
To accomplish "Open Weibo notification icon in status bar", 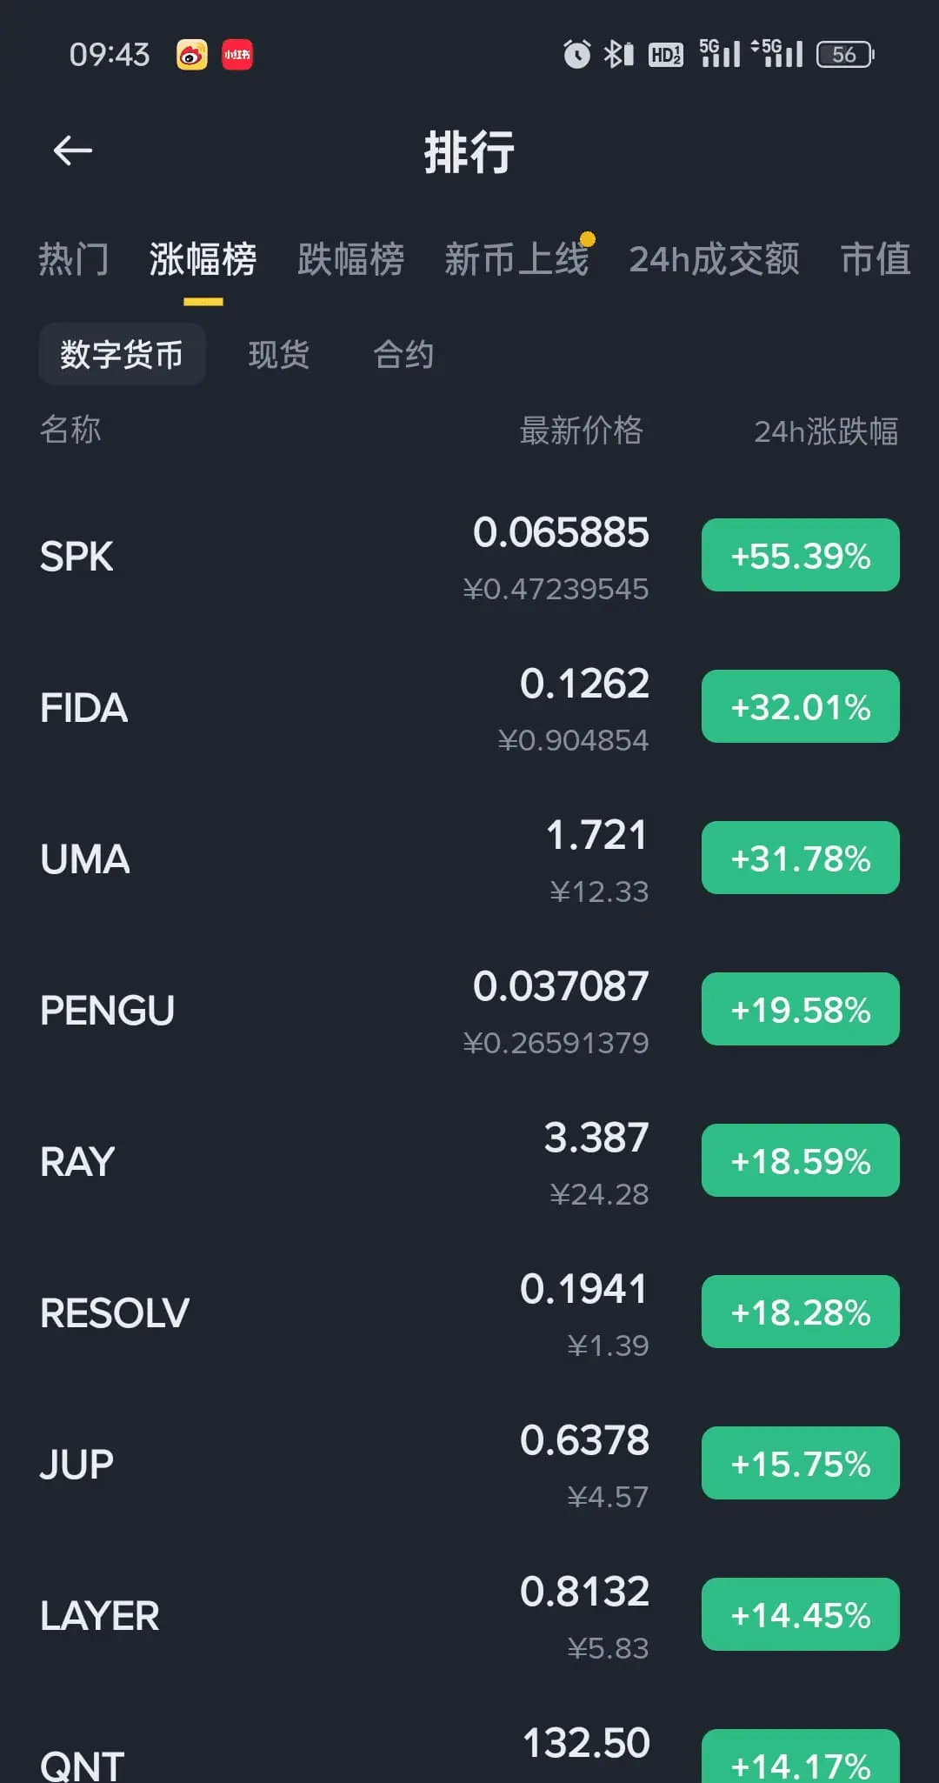I will pos(191,55).
